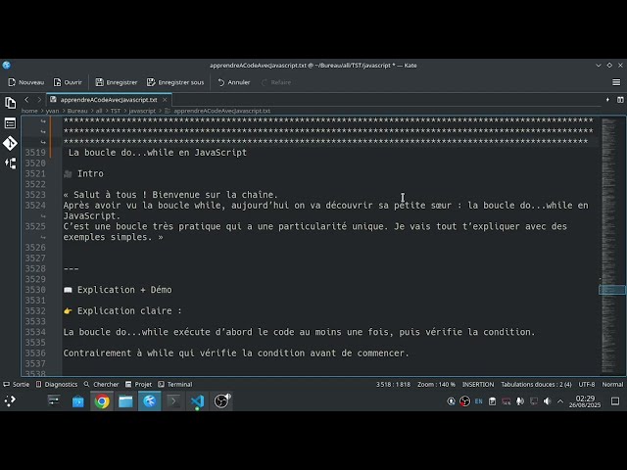The image size is (627, 470).
Task: Click Enregistrer to save the file
Action: (117, 82)
